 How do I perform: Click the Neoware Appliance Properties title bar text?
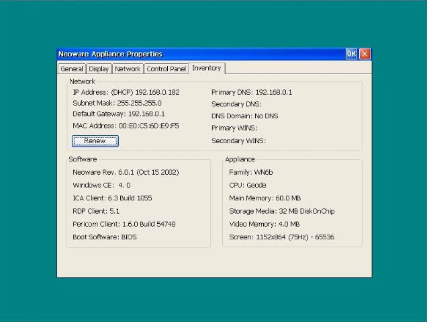[x=110, y=54]
